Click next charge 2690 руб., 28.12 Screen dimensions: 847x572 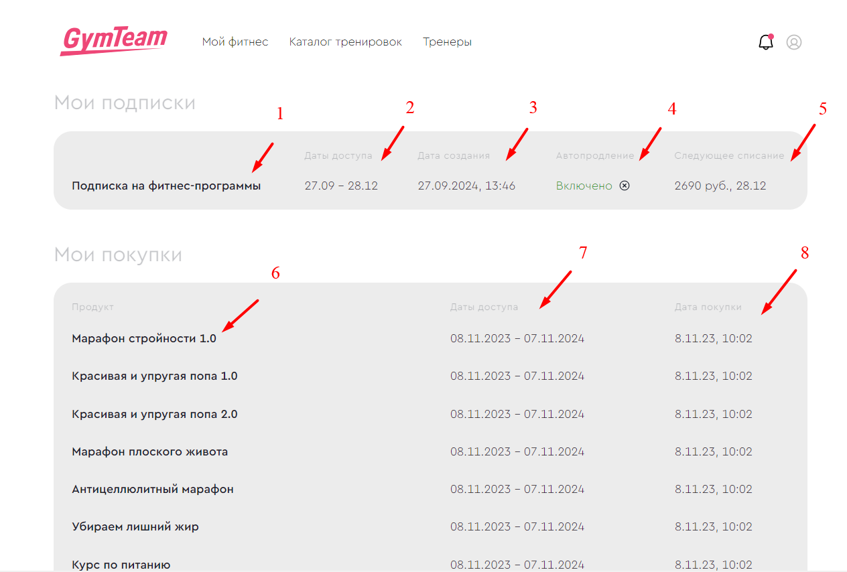click(x=720, y=186)
